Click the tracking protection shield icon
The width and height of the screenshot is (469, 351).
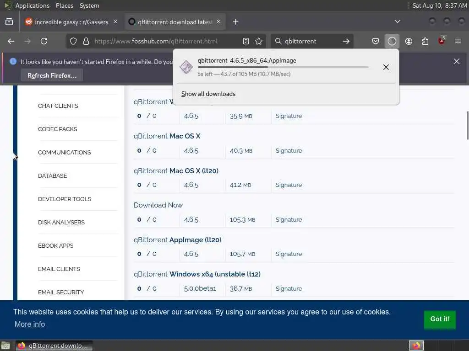point(73,41)
